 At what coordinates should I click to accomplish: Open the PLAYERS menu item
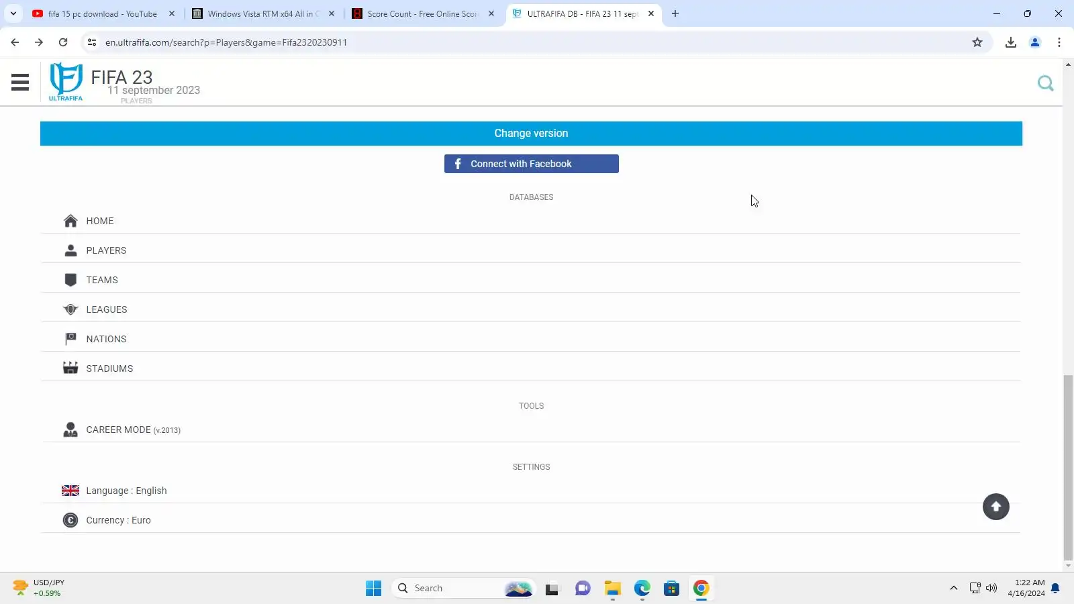[530, 250]
